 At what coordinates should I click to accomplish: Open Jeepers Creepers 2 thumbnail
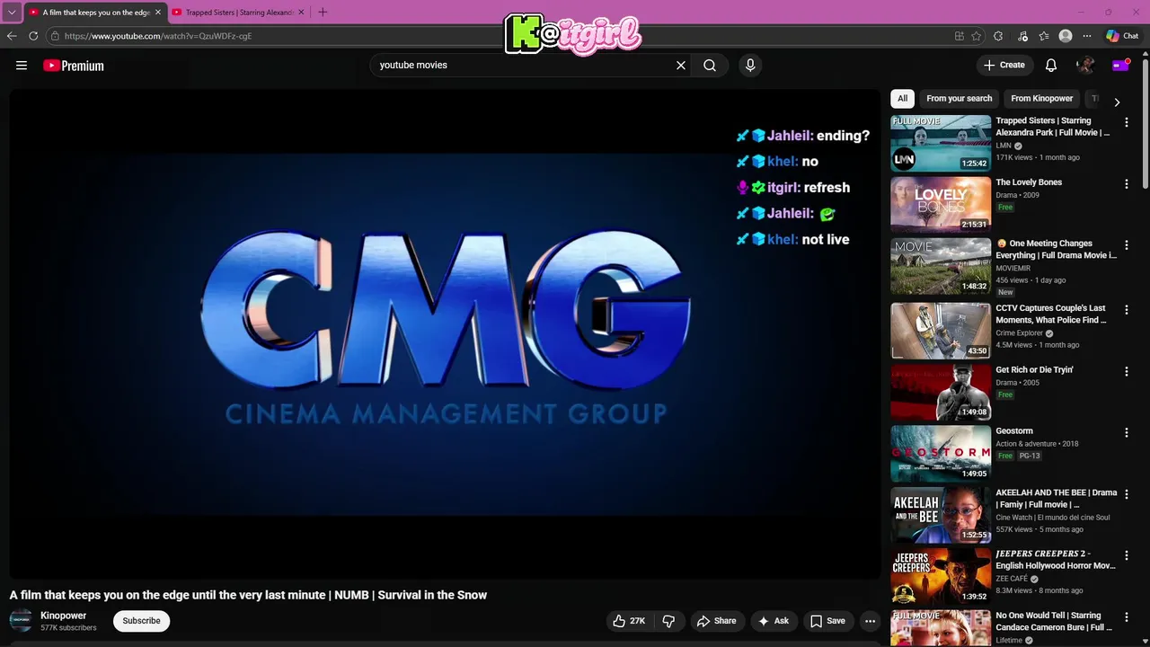pyautogui.click(x=941, y=576)
